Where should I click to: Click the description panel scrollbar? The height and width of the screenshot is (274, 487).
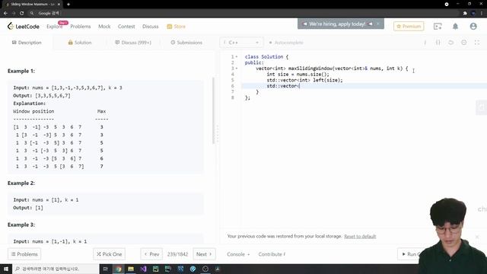point(213,110)
